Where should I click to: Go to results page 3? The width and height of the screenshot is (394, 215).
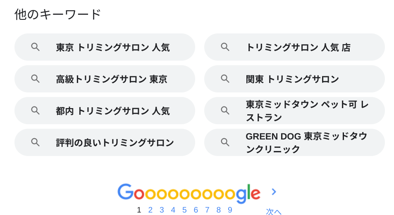click(162, 210)
